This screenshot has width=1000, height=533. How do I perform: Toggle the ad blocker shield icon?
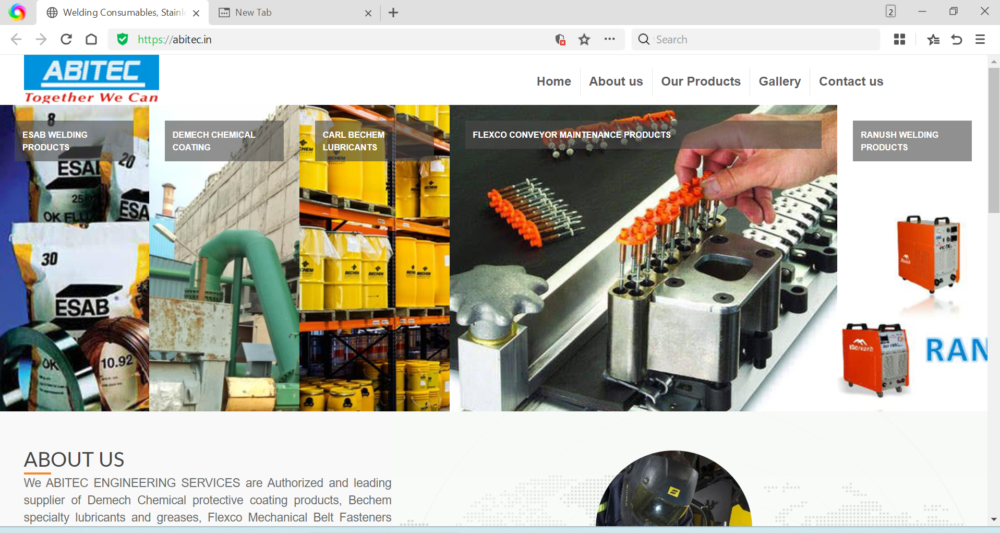[x=560, y=40]
